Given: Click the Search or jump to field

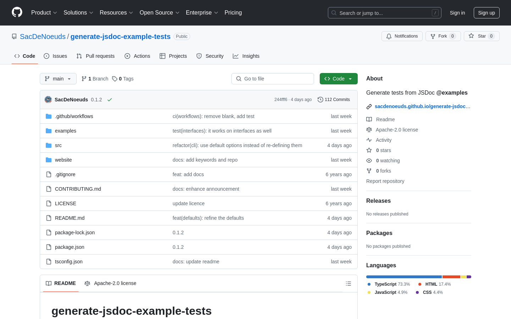Looking at the screenshot, I should [x=385, y=13].
